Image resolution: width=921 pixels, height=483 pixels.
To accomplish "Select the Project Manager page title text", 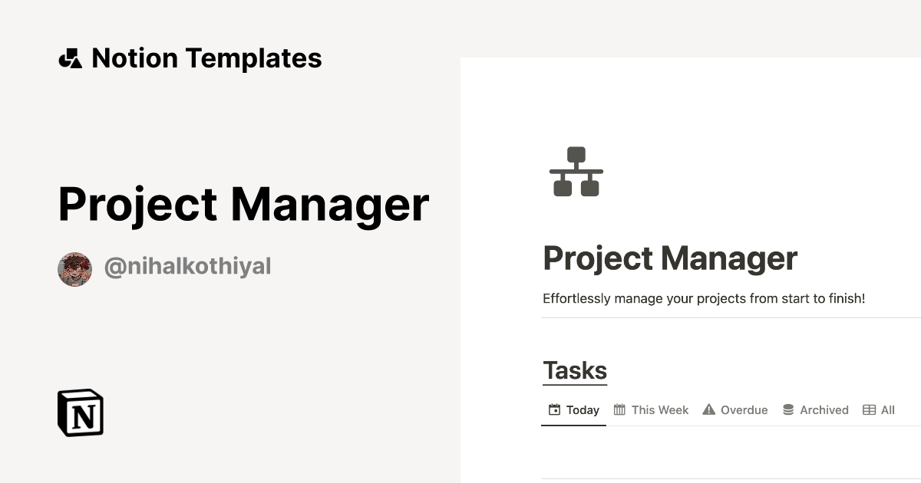I will [670, 258].
